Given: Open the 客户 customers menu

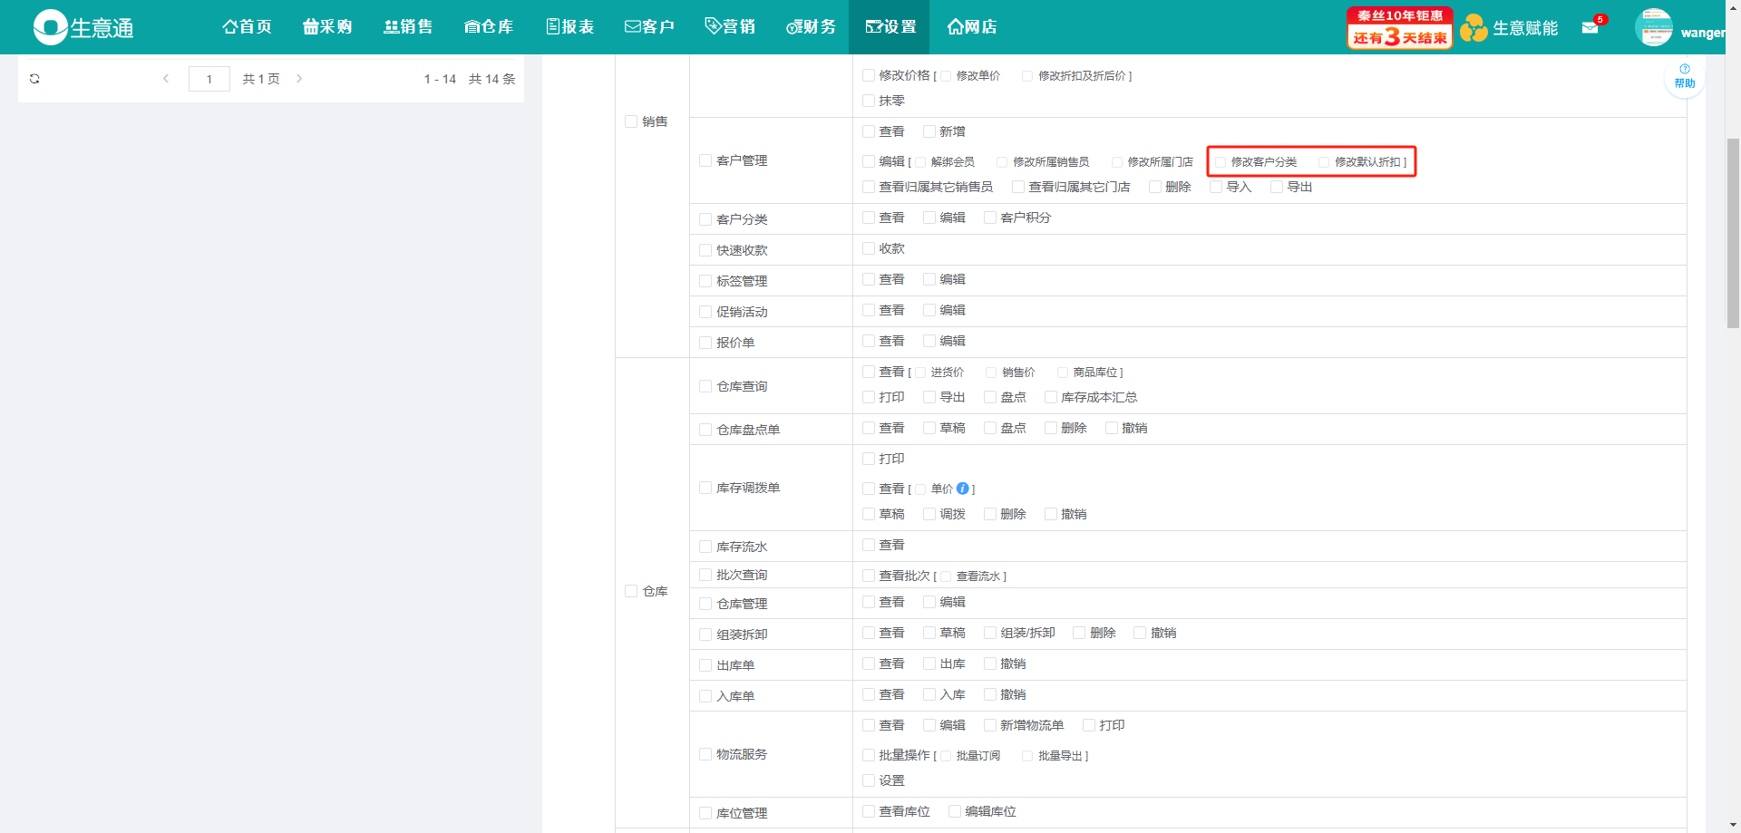Looking at the screenshot, I should [650, 27].
